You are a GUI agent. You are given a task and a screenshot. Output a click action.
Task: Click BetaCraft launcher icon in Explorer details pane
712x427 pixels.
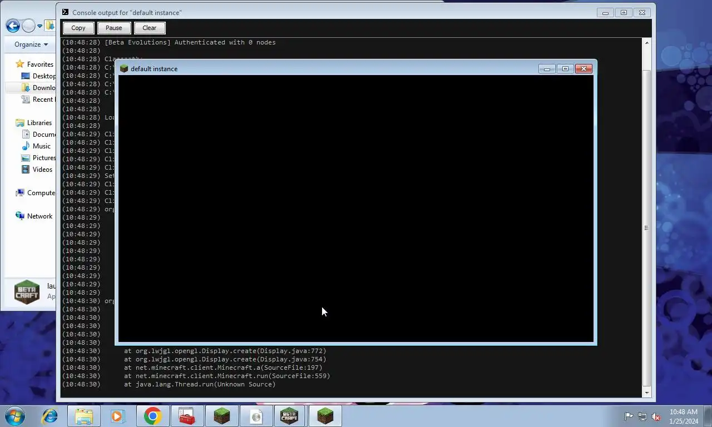[27, 292]
